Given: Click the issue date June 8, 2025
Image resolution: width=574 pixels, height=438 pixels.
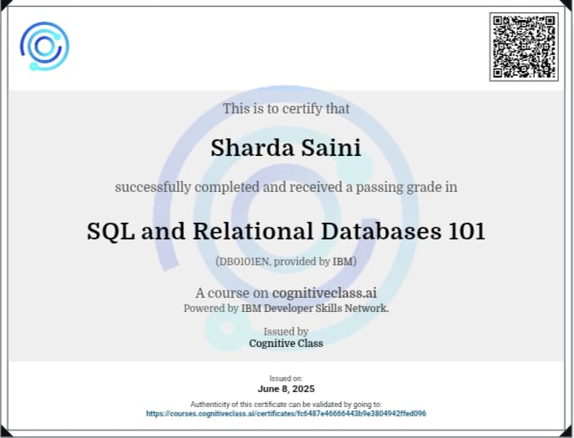Looking at the screenshot, I should [286, 389].
